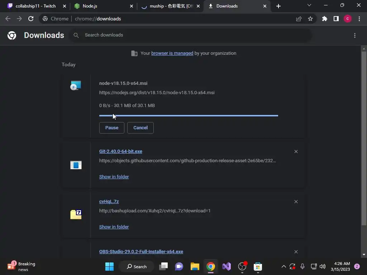
Task: Open Microsoft Store from taskbar
Action: [258, 266]
